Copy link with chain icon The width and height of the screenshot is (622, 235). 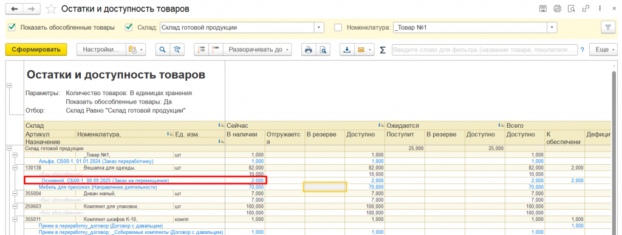click(586, 8)
